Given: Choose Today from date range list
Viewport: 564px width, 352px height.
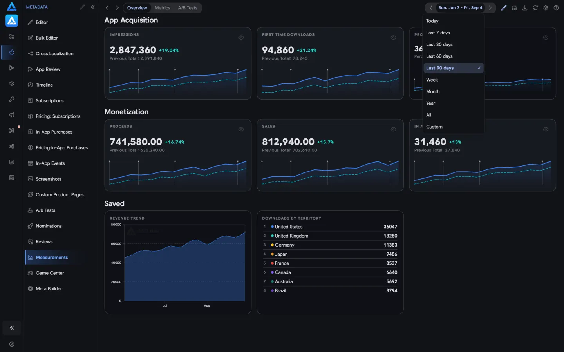Looking at the screenshot, I should point(454,21).
